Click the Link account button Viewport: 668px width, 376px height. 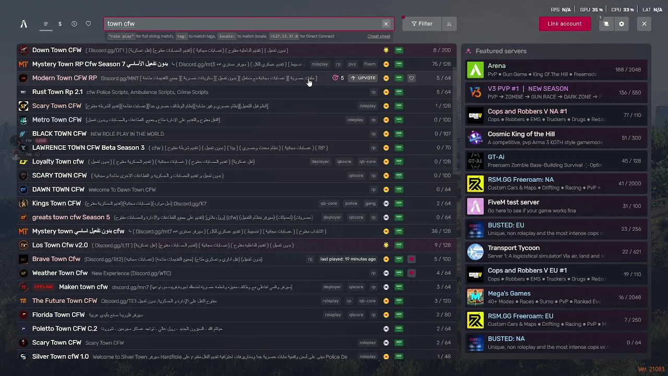(x=565, y=23)
